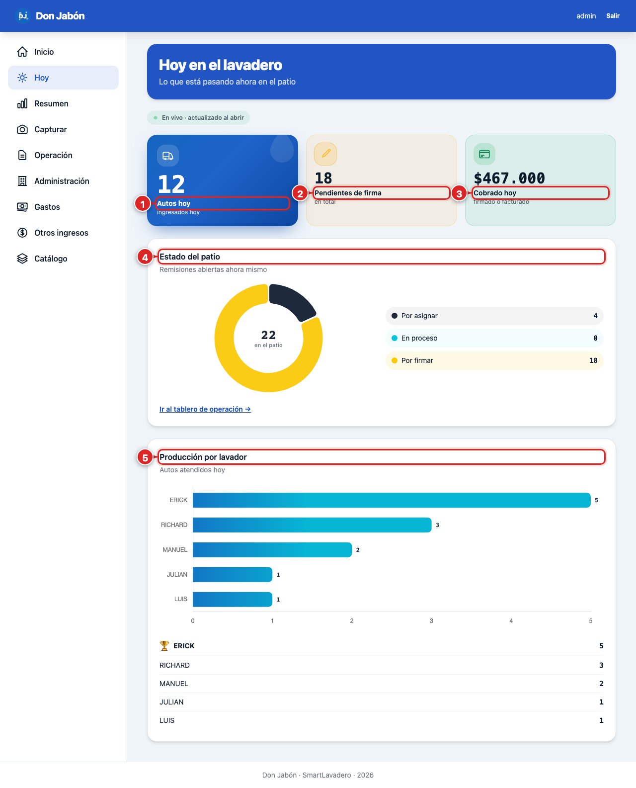The width and height of the screenshot is (636, 788).
Task: Open Inicio via the house icon
Action: pos(22,52)
